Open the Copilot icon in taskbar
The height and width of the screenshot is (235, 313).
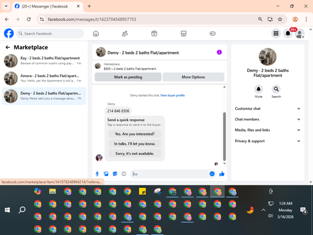click(x=38, y=191)
